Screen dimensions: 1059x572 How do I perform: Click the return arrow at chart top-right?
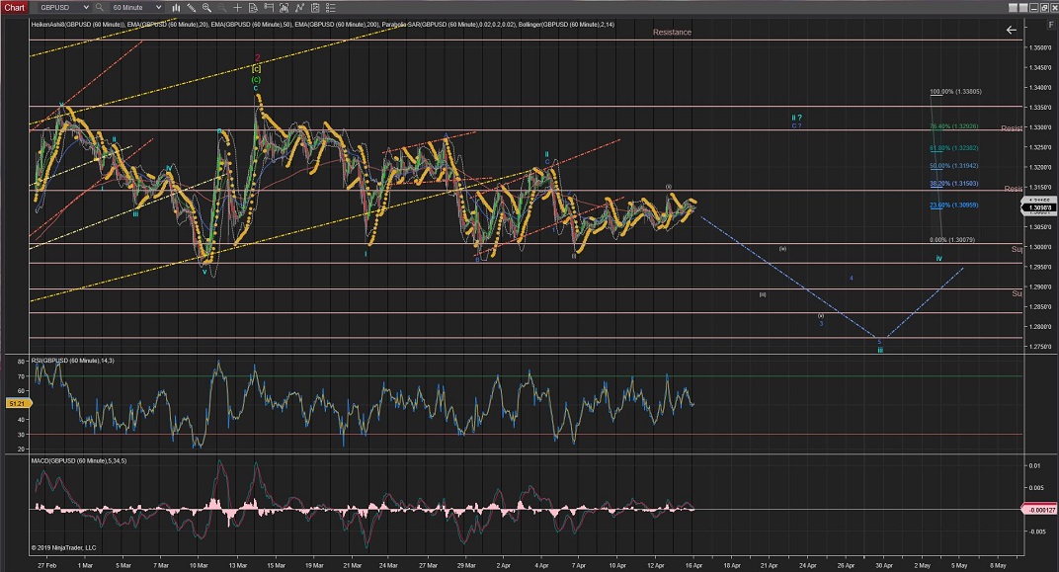tap(1011, 30)
